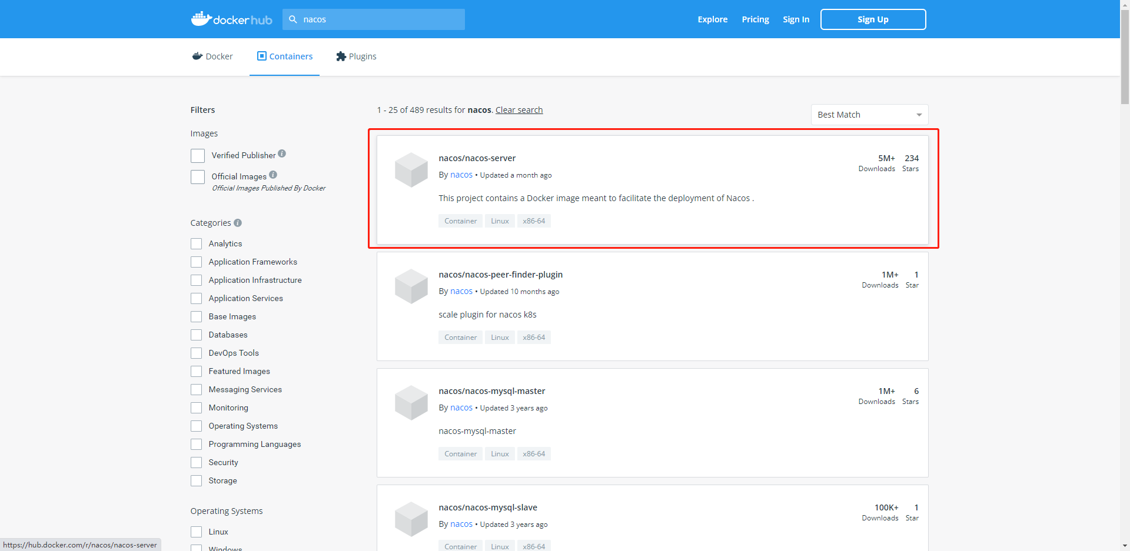Check the Programming Languages category
The image size is (1130, 551).
[197, 444]
